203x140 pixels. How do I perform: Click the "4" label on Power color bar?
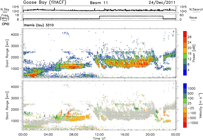(189, 70)
